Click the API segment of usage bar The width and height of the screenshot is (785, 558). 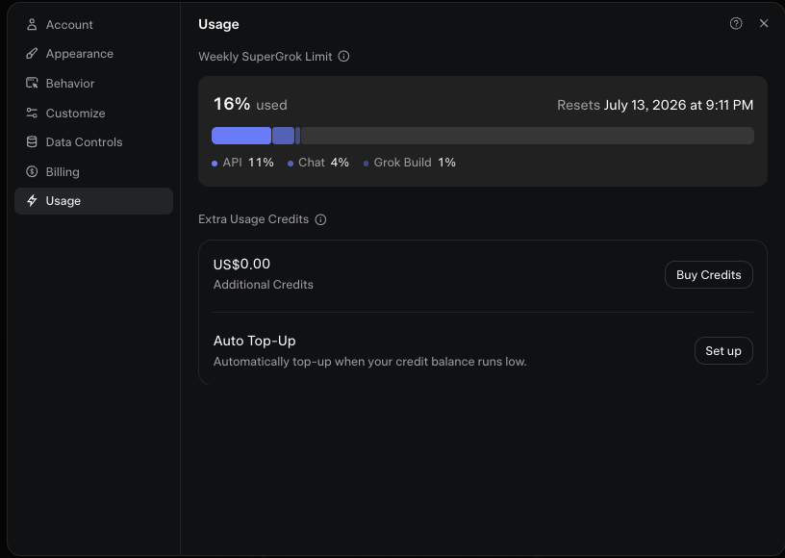pyautogui.click(x=241, y=136)
